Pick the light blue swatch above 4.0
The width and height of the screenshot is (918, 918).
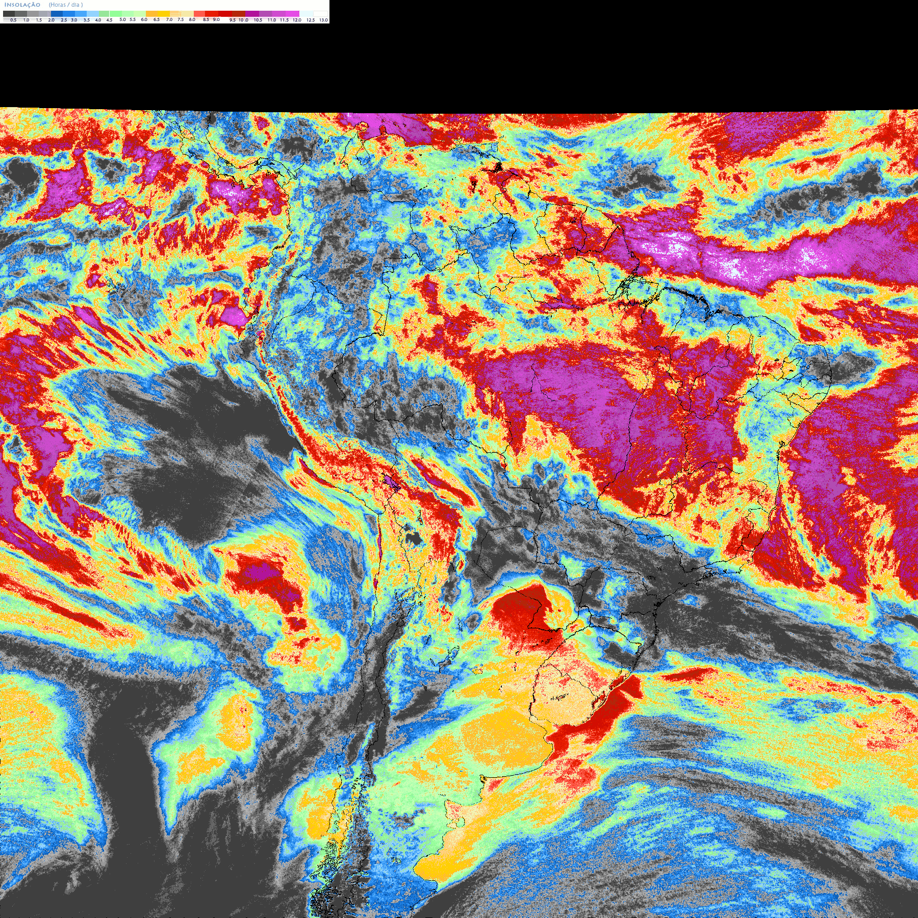click(x=93, y=14)
